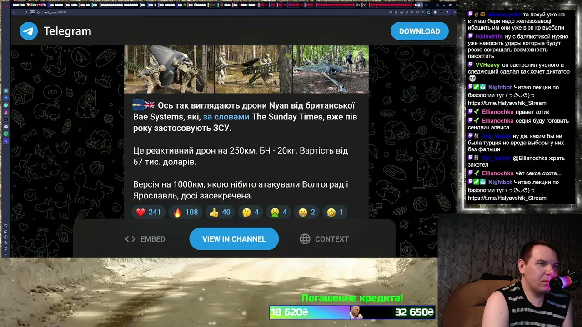Open Spotify in the browser sidebar
Image resolution: width=582 pixels, height=327 pixels.
[6, 134]
